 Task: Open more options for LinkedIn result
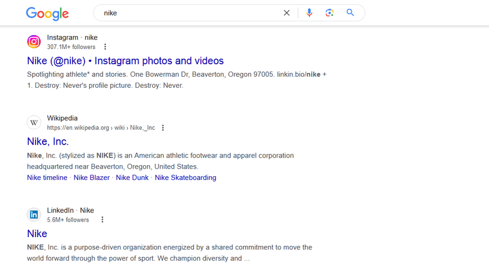click(102, 220)
